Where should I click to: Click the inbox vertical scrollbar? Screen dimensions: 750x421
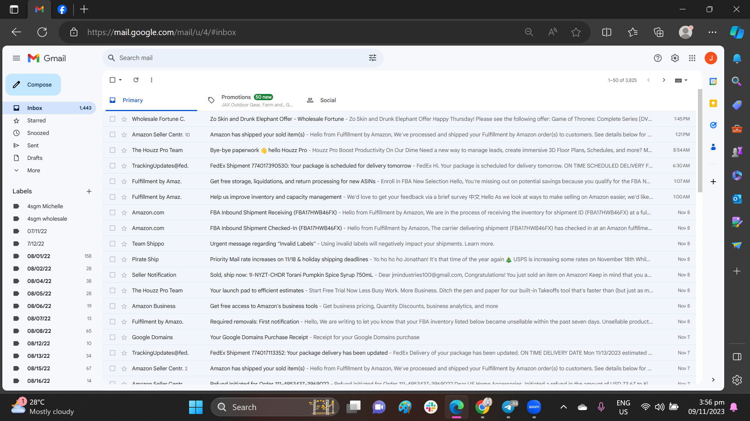click(x=700, y=140)
